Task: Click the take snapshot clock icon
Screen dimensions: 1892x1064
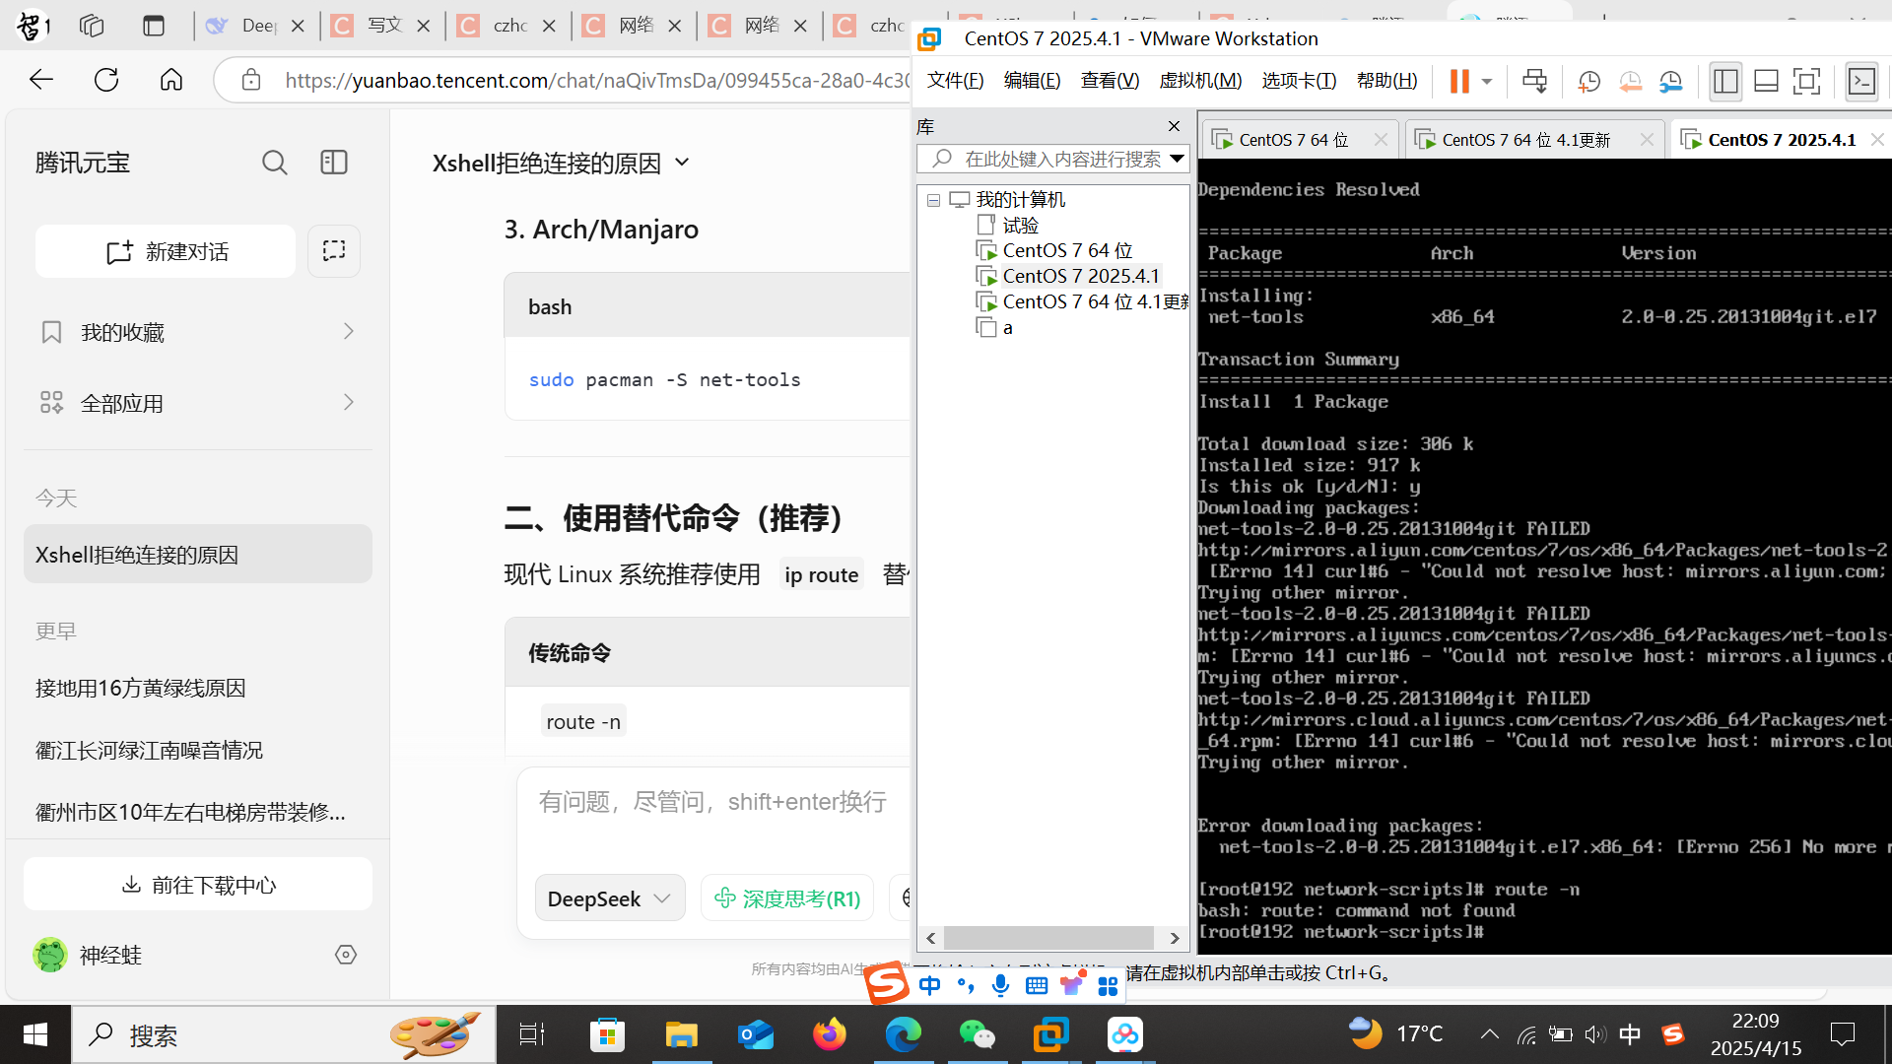Action: coord(1588,81)
